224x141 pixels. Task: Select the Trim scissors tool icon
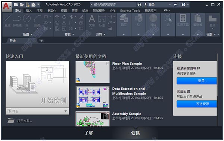[x=71, y=17]
